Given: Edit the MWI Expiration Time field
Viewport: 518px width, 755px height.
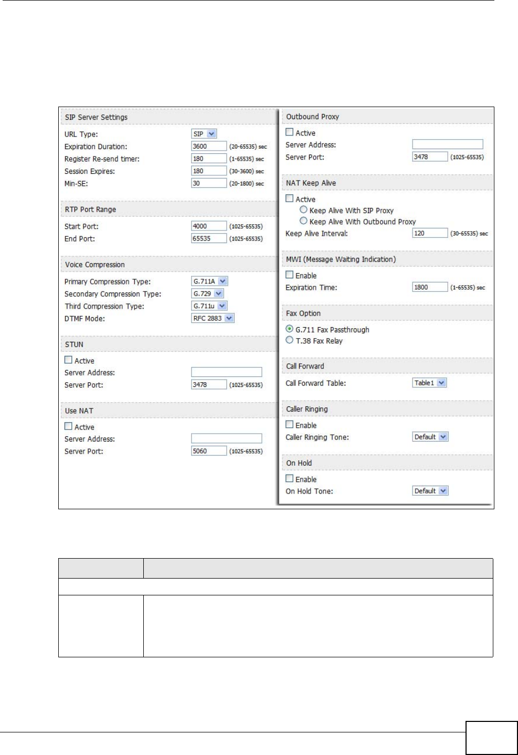Looking at the screenshot, I should (x=430, y=287).
